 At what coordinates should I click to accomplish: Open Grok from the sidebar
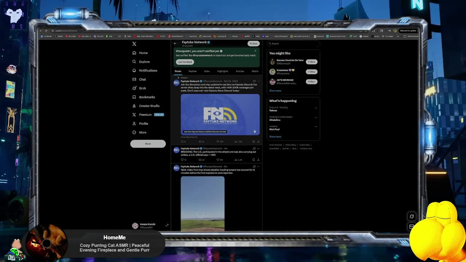[x=139, y=88]
